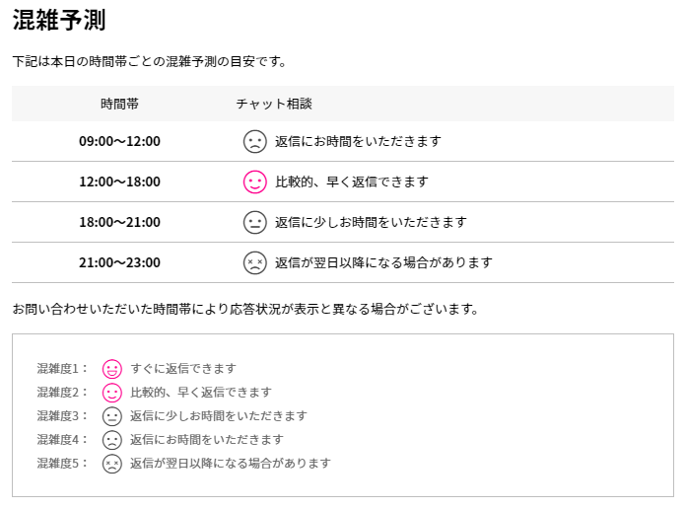The height and width of the screenshot is (509, 686).
Task: Click the note about お問い合わせいただいた時間帯
Action: pos(245,310)
